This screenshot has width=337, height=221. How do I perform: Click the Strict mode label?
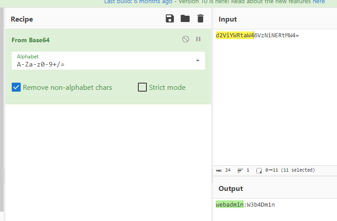167,88
